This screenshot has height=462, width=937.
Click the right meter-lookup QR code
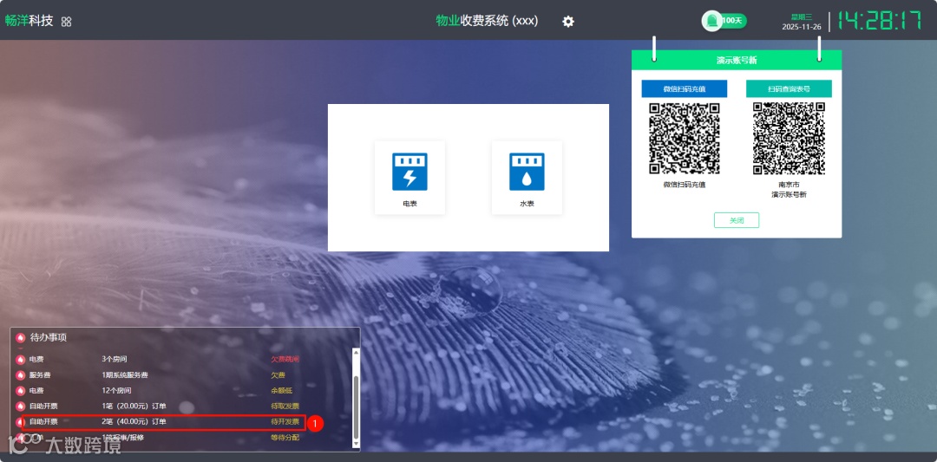tap(789, 139)
